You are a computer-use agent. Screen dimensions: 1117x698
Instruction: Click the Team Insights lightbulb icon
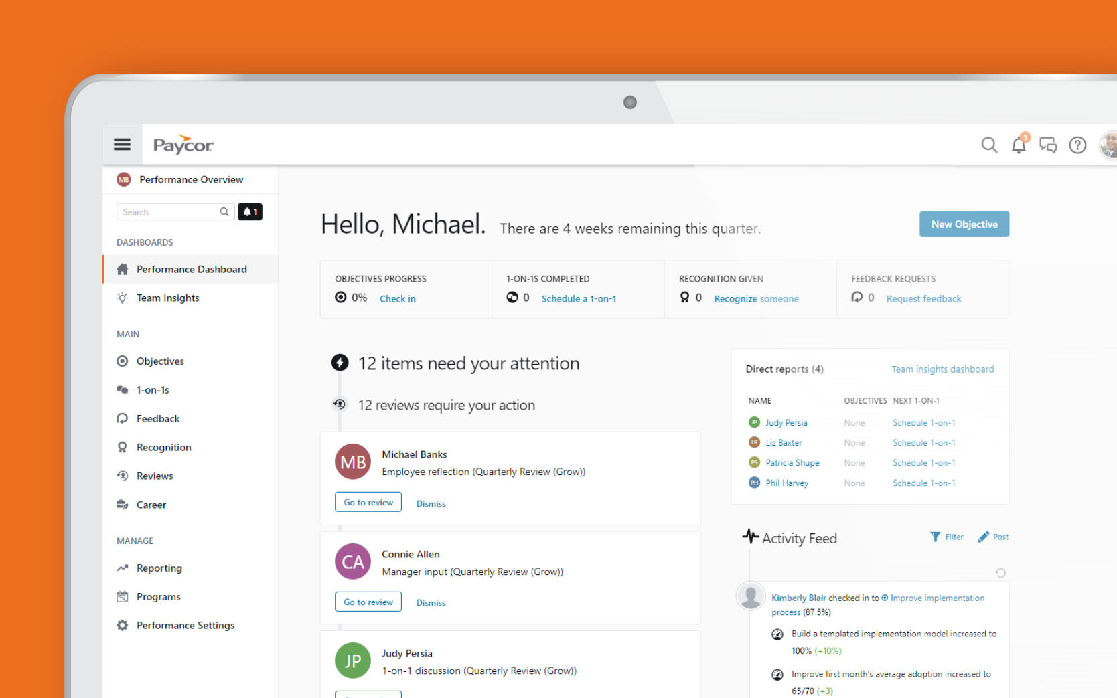(122, 298)
